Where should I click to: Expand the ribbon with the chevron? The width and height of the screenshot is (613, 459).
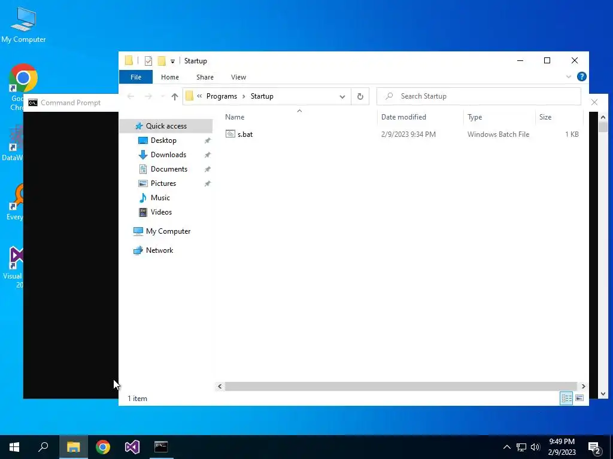click(x=569, y=77)
